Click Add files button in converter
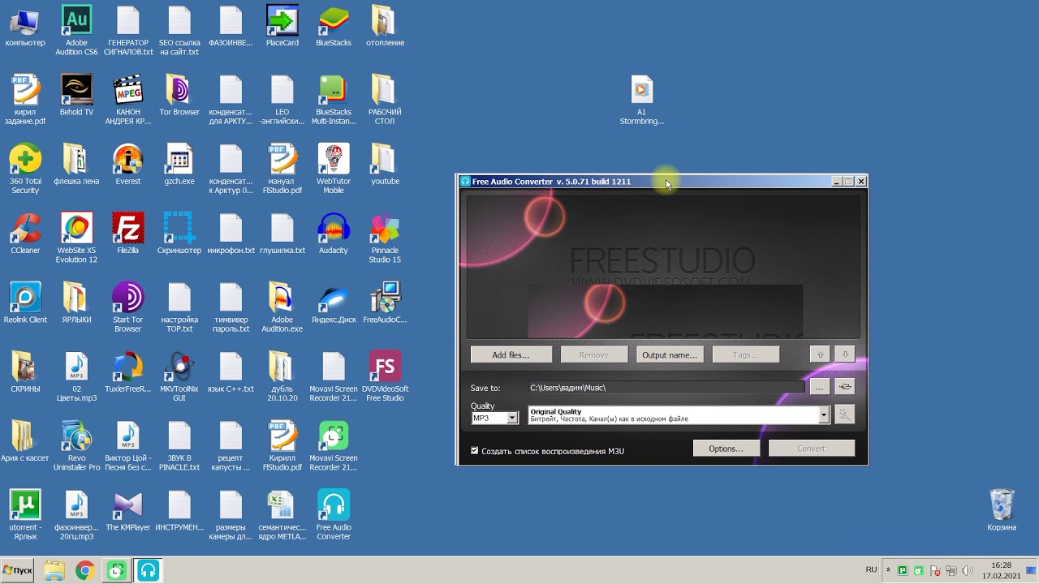The image size is (1039, 584). point(511,354)
